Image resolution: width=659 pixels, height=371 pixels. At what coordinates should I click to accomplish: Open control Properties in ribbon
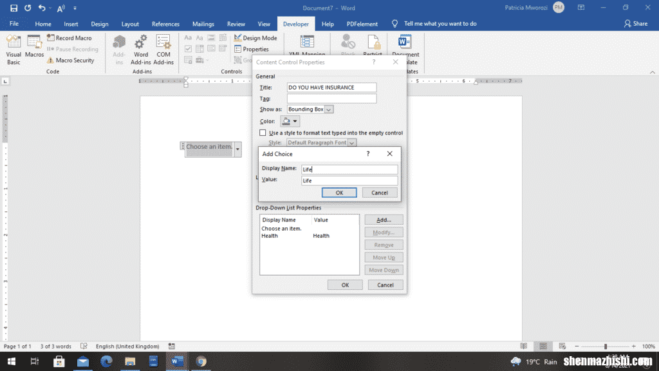pyautogui.click(x=252, y=49)
